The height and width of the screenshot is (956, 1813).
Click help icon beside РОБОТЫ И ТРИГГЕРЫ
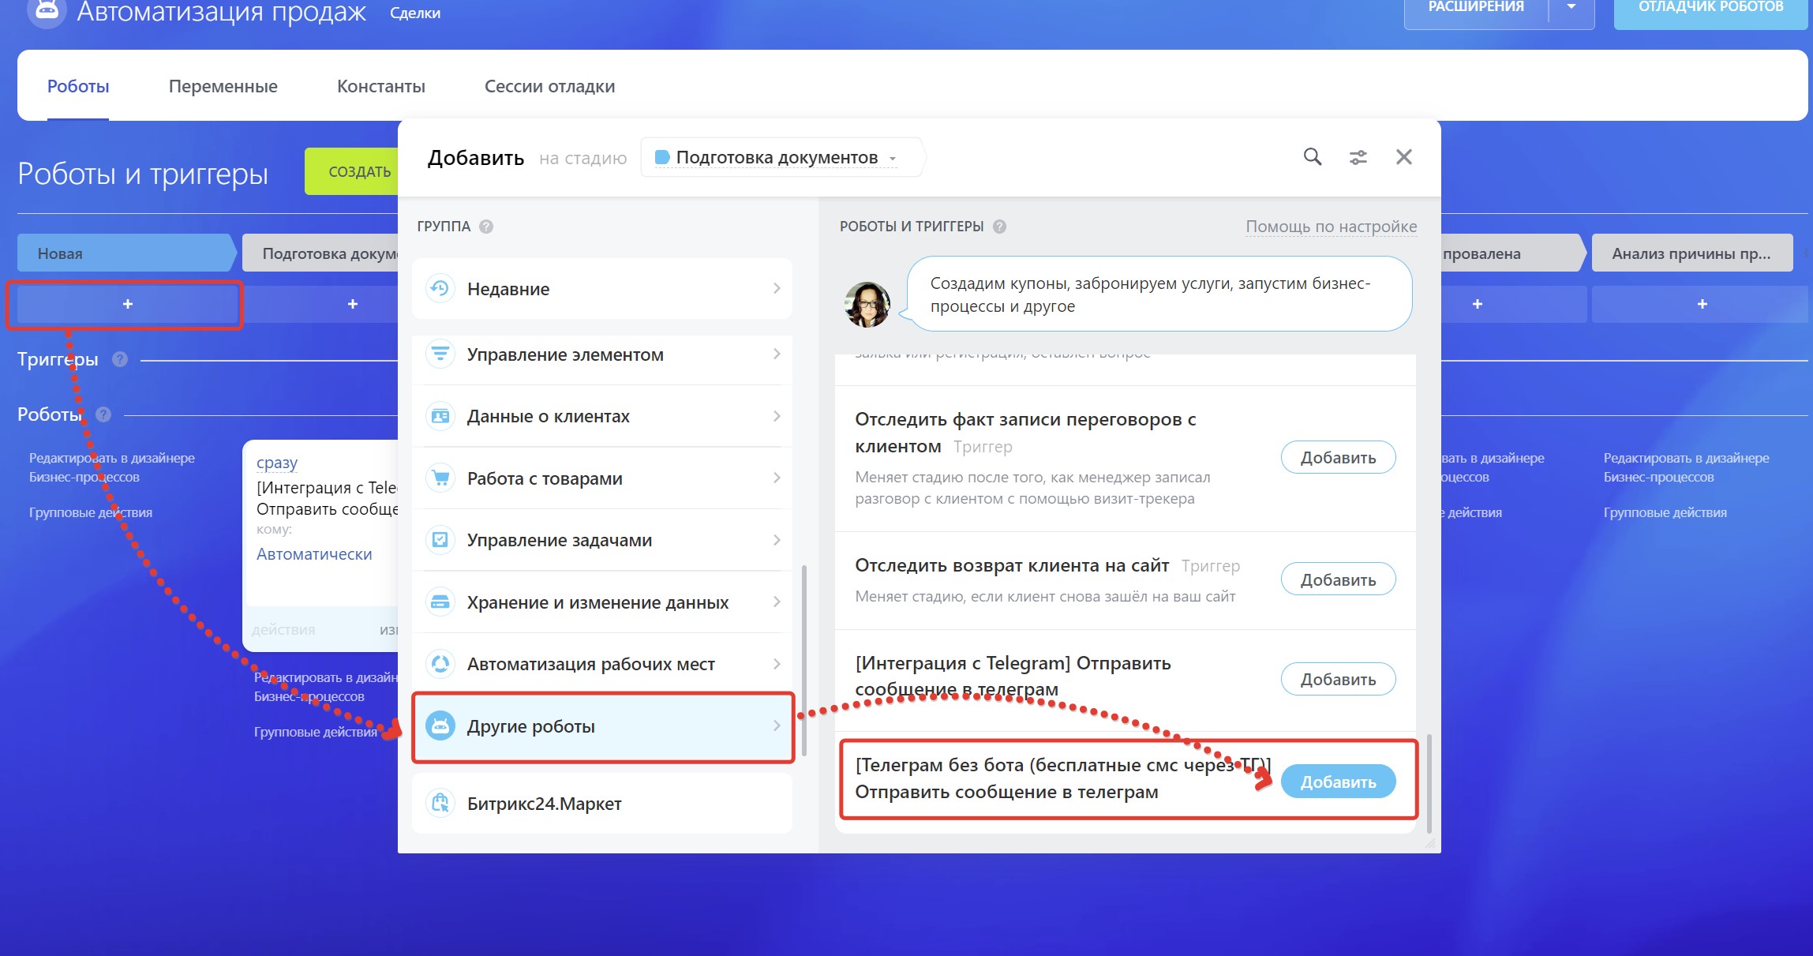pos(999,227)
